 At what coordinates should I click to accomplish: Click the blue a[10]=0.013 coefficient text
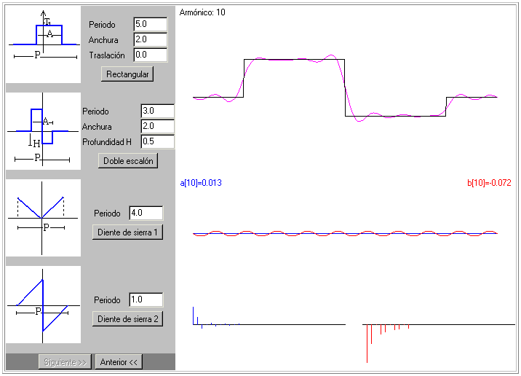(x=201, y=183)
